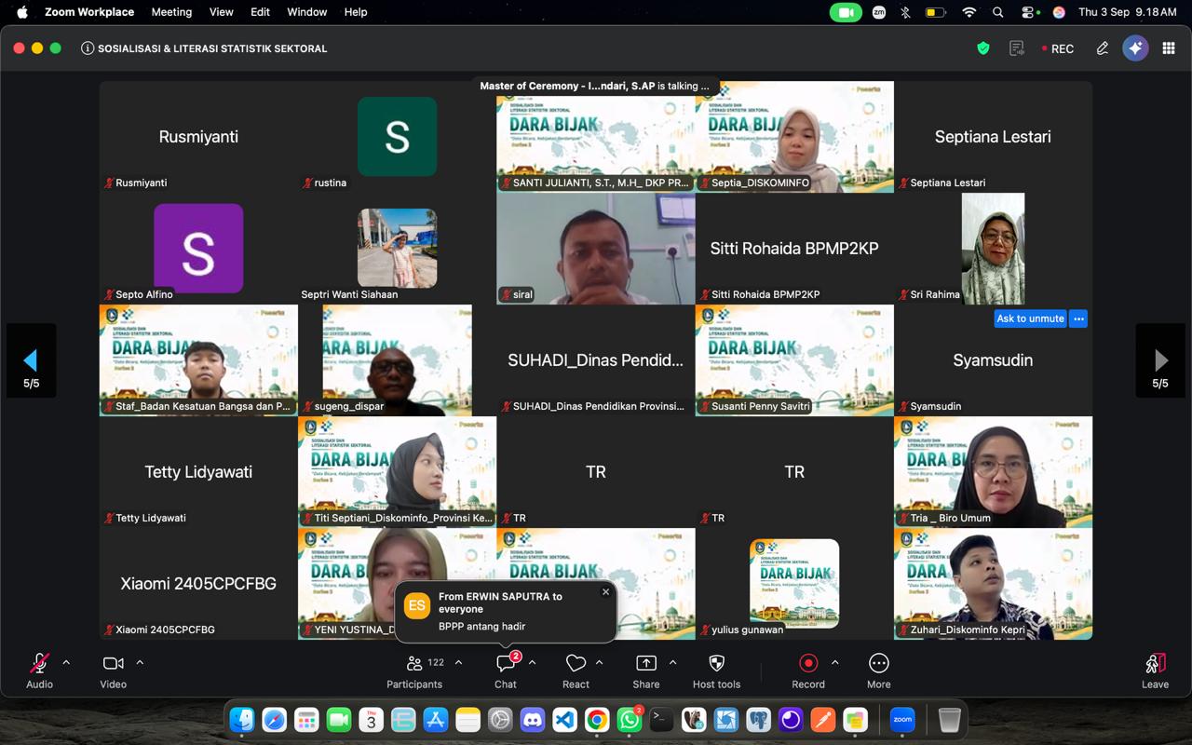Open the View menu in menu bar

tap(222, 12)
